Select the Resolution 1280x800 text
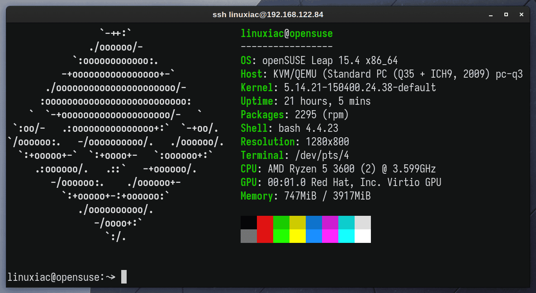Screen dimensions: 536x293 pyautogui.click(x=299, y=142)
